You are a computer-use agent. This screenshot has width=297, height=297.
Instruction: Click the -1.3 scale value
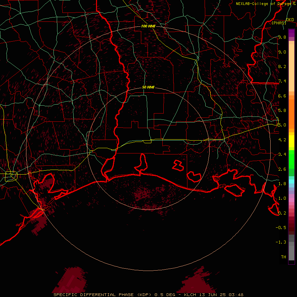tap(281, 242)
